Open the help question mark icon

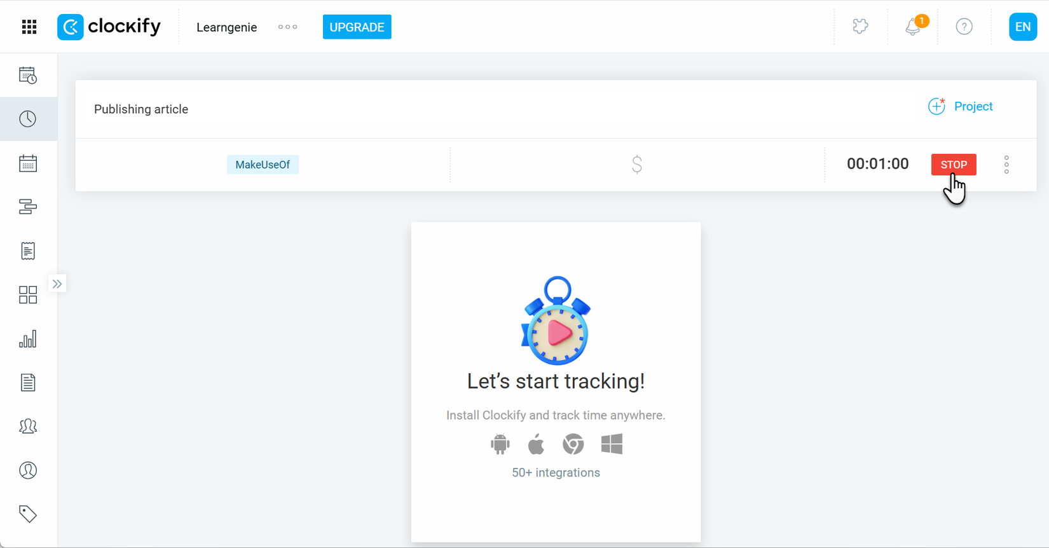964,27
